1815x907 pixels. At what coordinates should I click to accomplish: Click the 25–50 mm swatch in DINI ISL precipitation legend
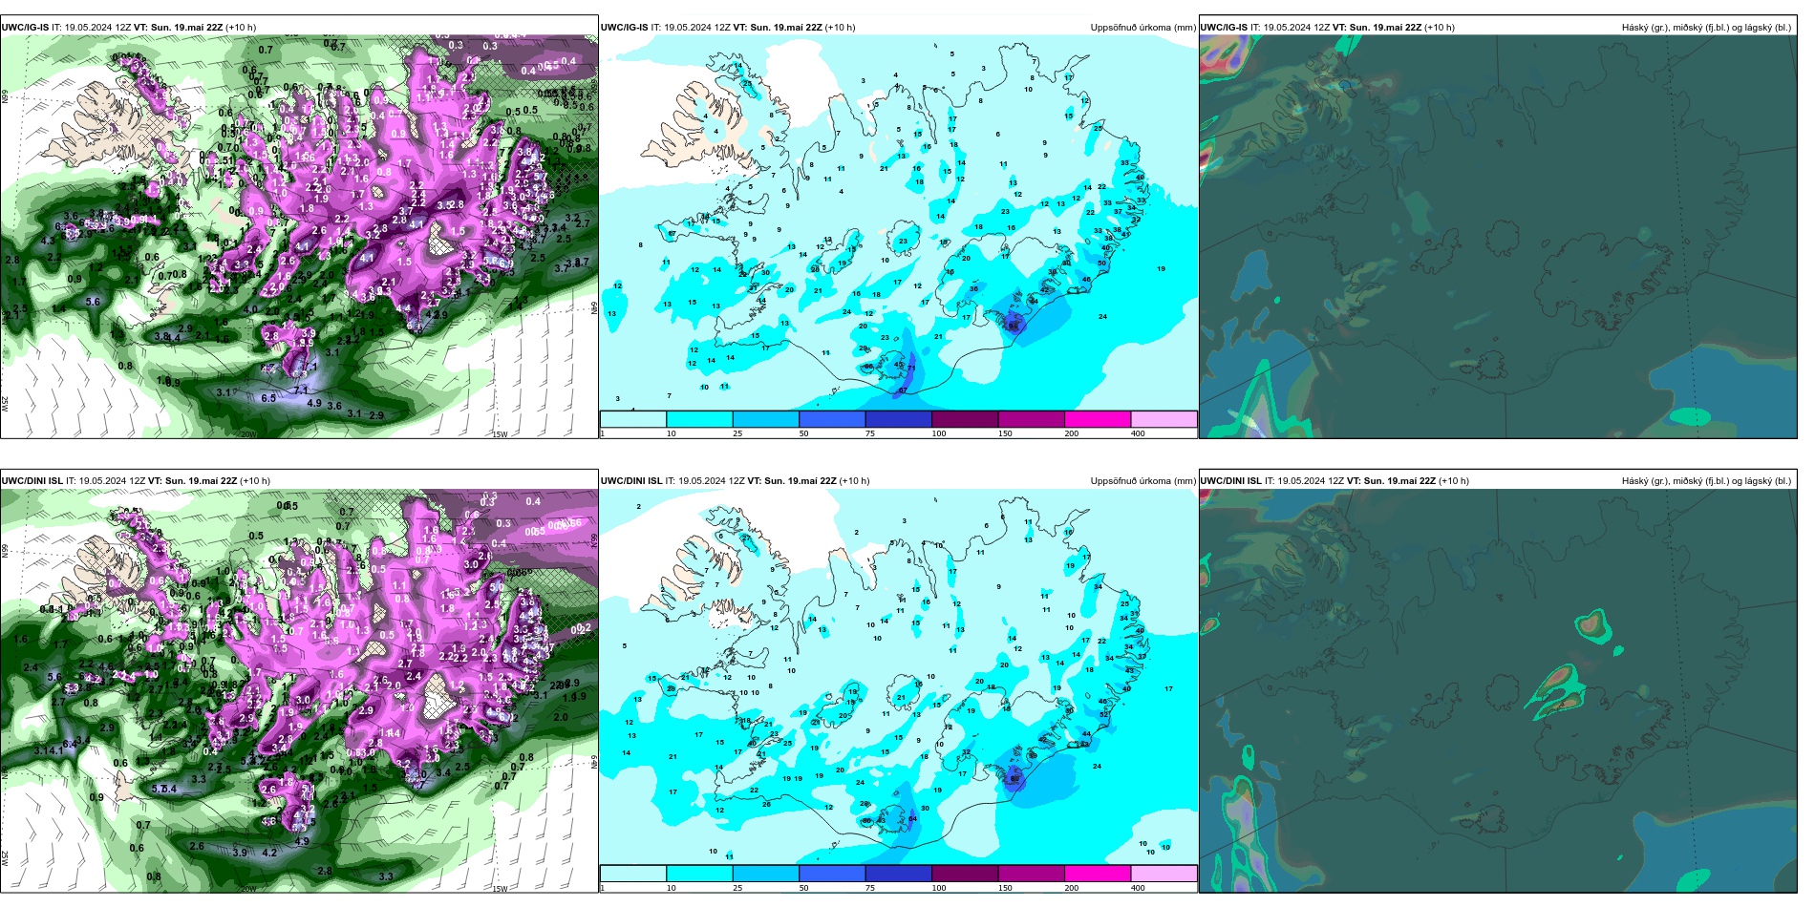[x=765, y=874]
